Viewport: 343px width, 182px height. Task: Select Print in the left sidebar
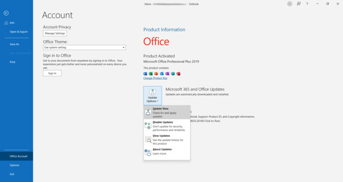12,61
